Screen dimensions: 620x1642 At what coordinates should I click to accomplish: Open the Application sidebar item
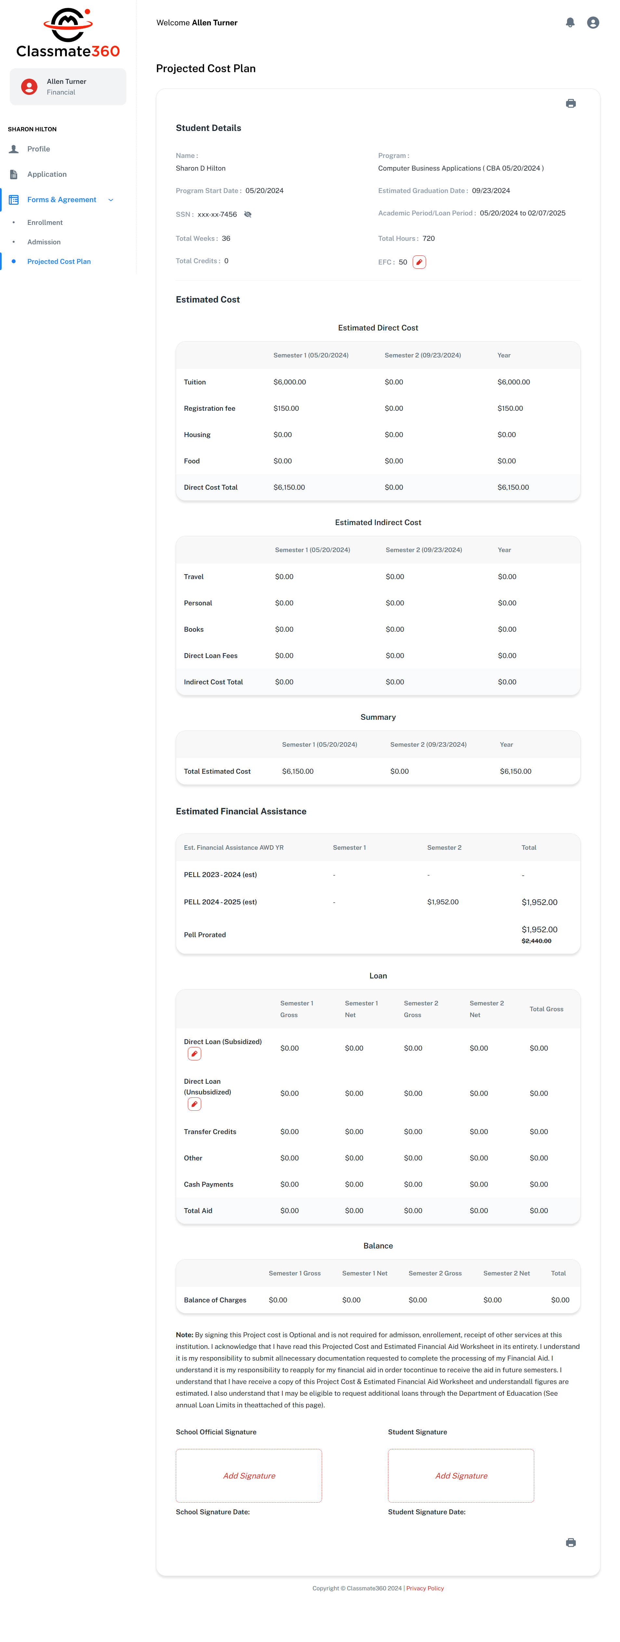click(x=46, y=174)
